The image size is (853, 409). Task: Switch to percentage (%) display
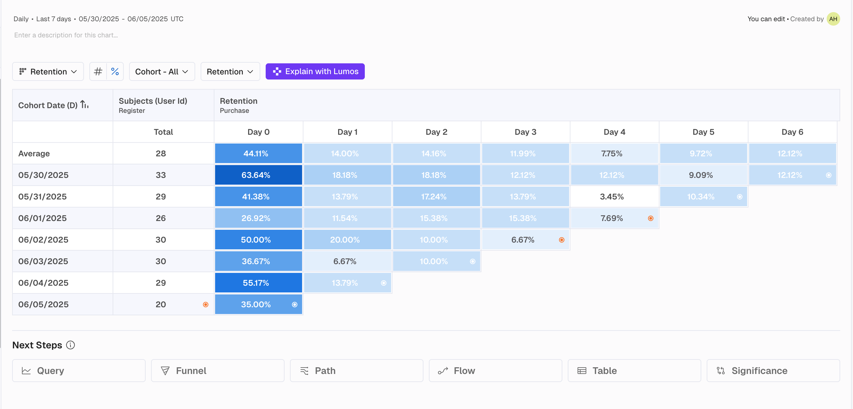tap(115, 71)
